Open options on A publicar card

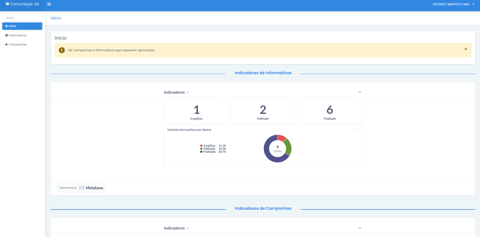224,103
